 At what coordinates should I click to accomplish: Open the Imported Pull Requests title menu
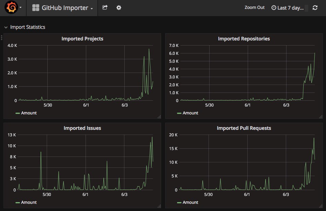(x=244, y=128)
